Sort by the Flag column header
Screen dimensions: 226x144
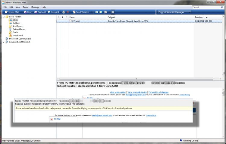tap(66, 17)
